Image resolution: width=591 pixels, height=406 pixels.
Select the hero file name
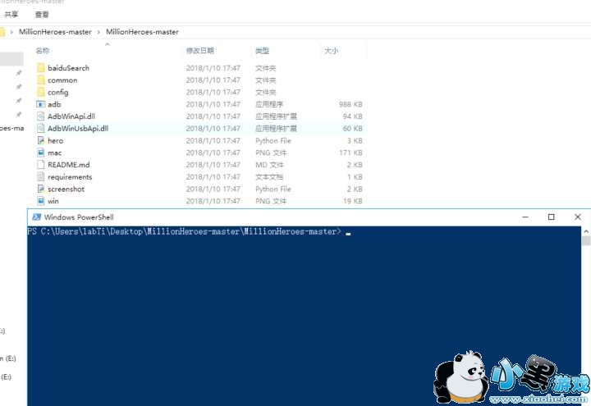pos(56,140)
